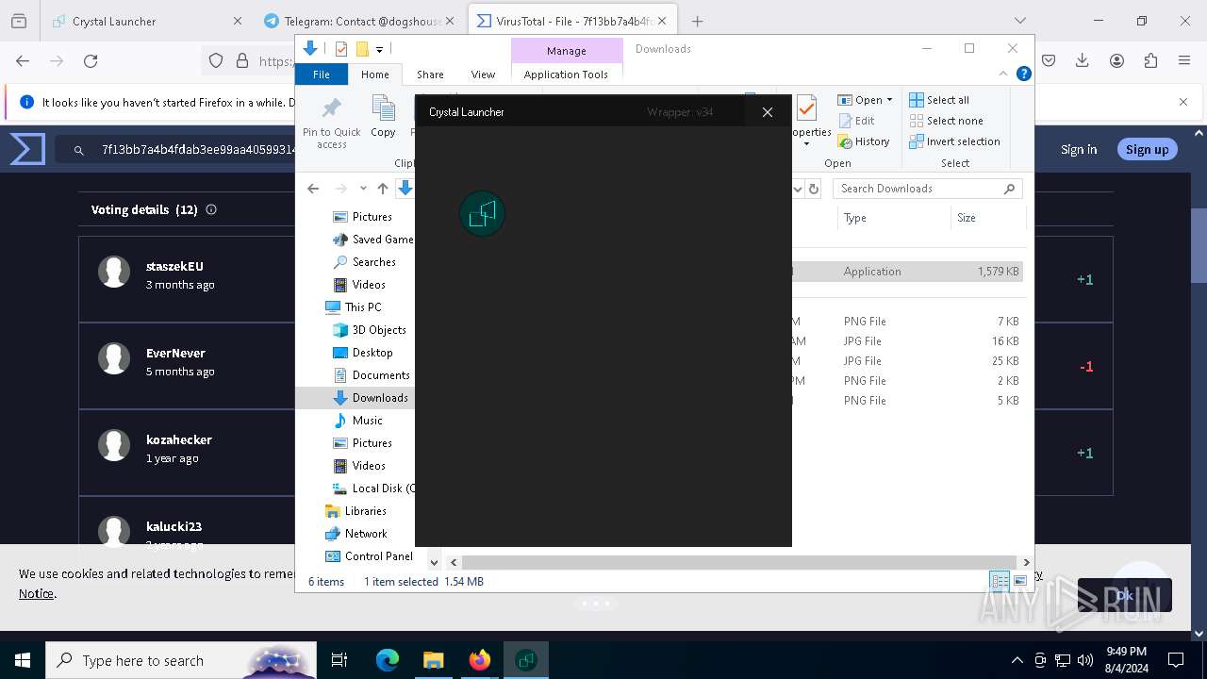Select Desktop in navigation pane

[x=363, y=353]
